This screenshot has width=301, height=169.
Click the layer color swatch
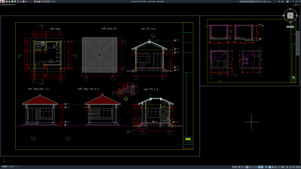pos(42,1)
